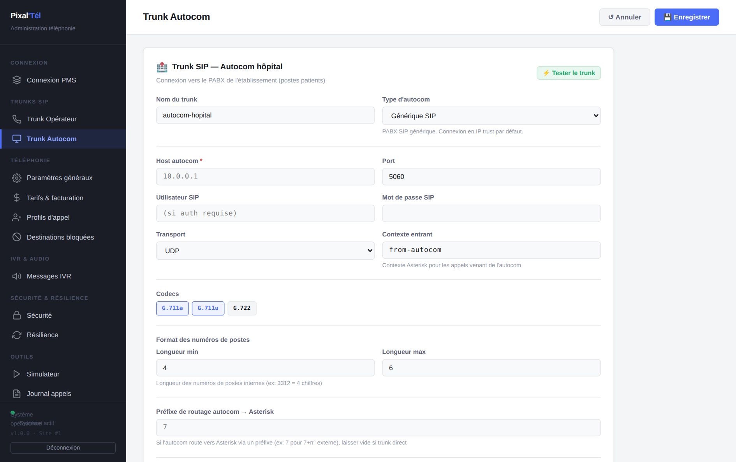Toggle the G.711u codec chip
Screen dimensions: 736x462
pos(208,308)
